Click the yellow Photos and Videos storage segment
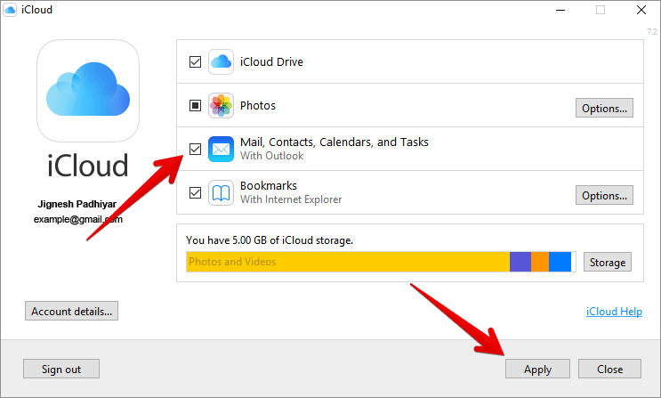 348,262
